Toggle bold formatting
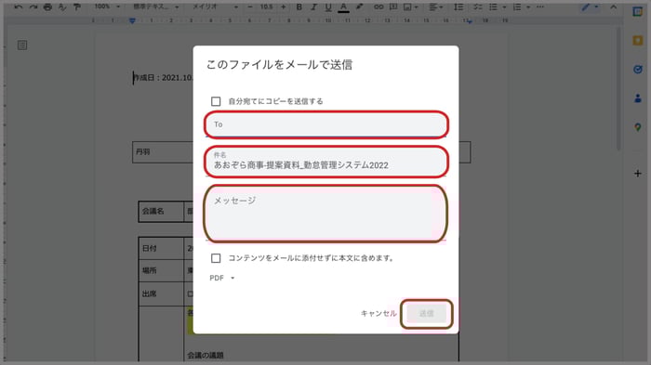The image size is (651, 365). (x=299, y=7)
